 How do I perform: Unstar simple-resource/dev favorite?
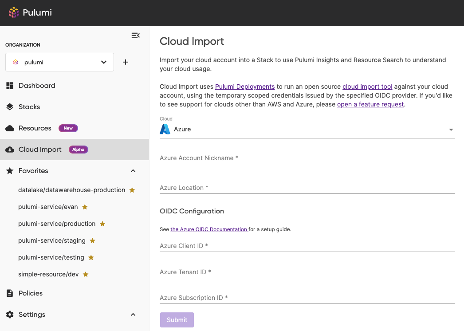(x=86, y=275)
